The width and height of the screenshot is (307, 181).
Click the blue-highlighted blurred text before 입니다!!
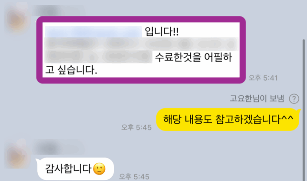click(94, 31)
